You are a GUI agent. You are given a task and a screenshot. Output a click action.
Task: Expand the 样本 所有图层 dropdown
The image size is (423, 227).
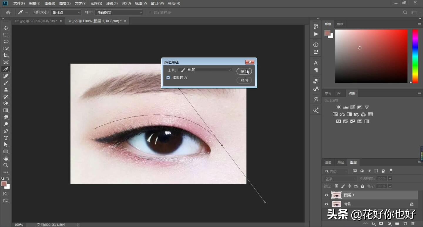(119, 13)
